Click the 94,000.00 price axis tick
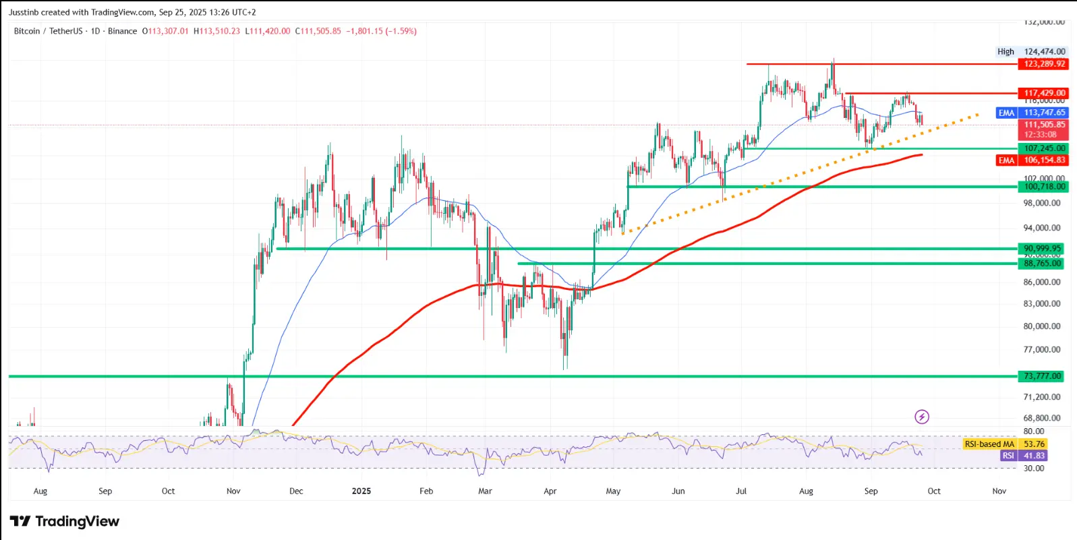 pos(1042,228)
